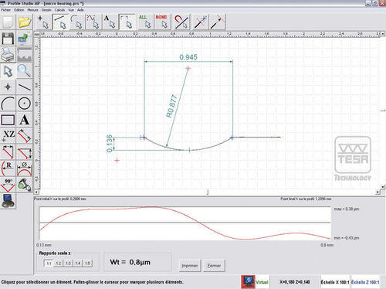Screen dimensions: 386x289
Task: Activate the magnifying glass zoom tool
Action: coord(25,71)
